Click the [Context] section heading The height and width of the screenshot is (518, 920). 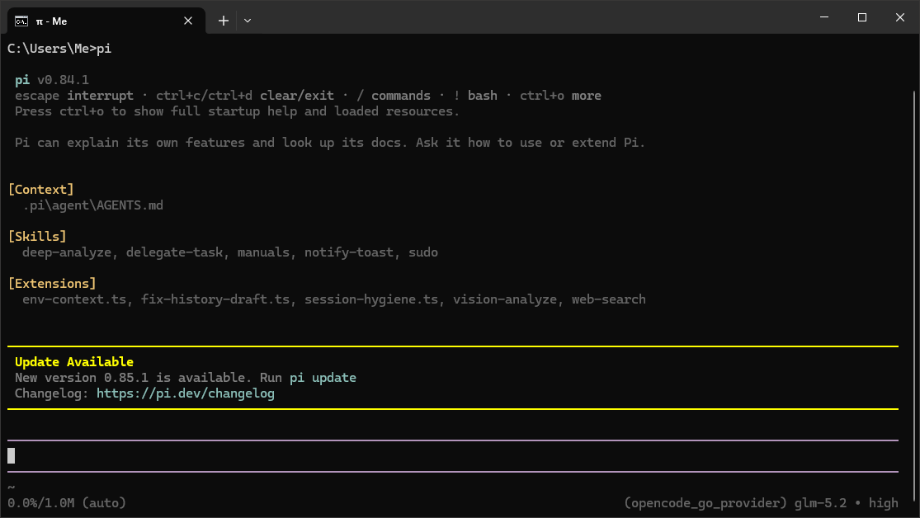[x=40, y=190]
